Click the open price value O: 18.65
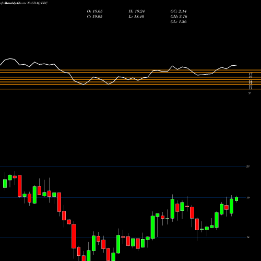261x261 pixels. click(x=94, y=11)
